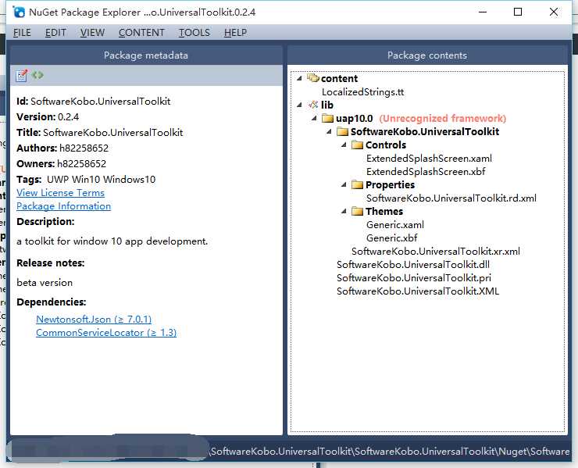
Task: Select the Controls folder label
Action: [386, 145]
